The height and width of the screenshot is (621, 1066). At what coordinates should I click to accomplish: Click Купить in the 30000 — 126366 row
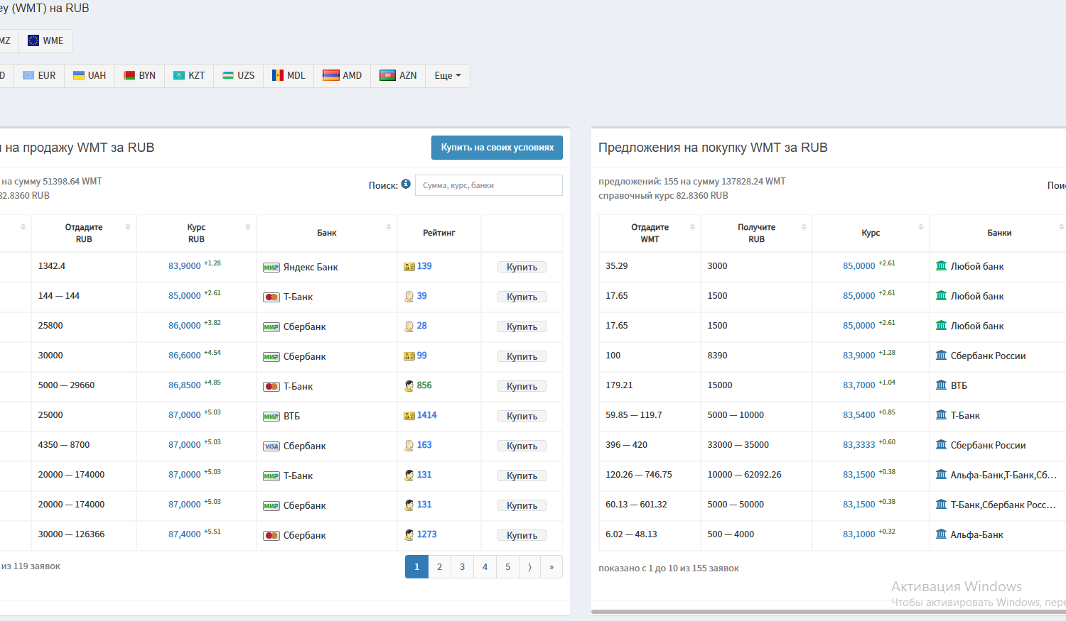point(522,535)
